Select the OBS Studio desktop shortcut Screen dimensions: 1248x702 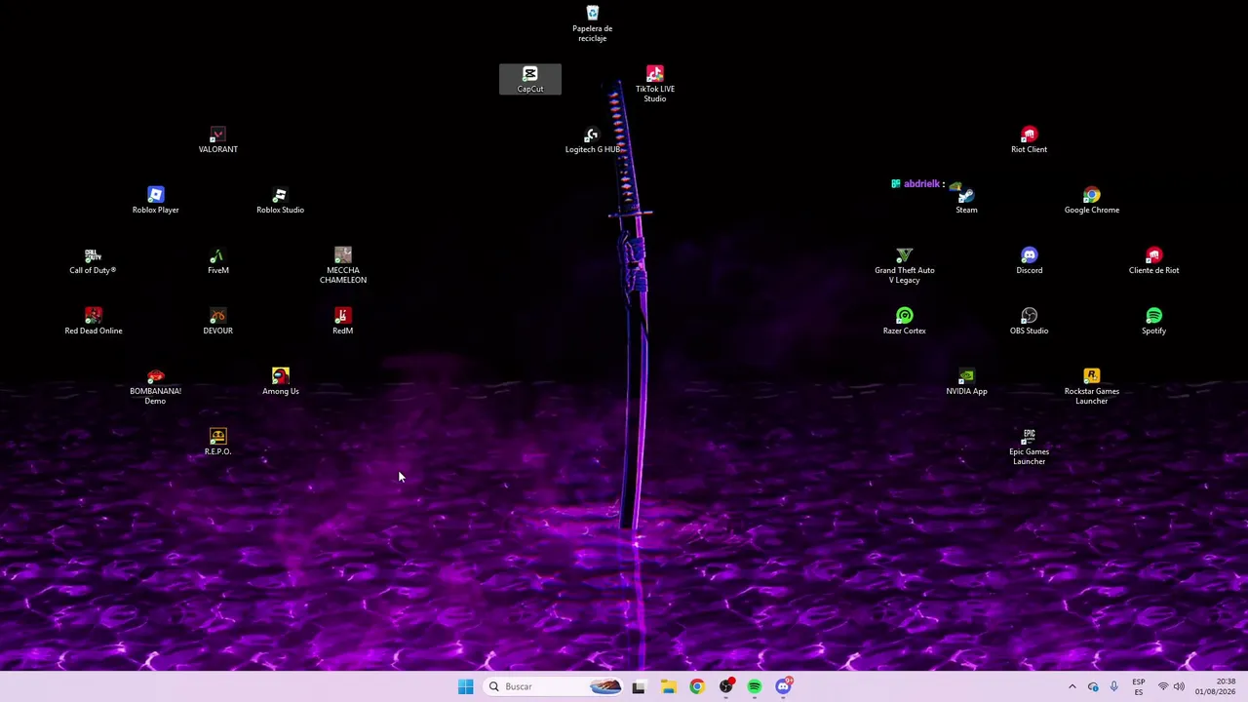(1029, 321)
